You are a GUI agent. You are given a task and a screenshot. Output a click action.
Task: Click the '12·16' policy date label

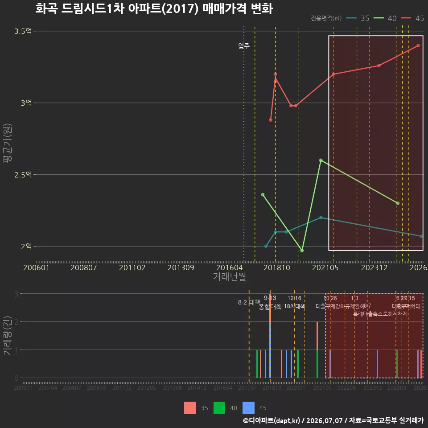click(x=294, y=298)
